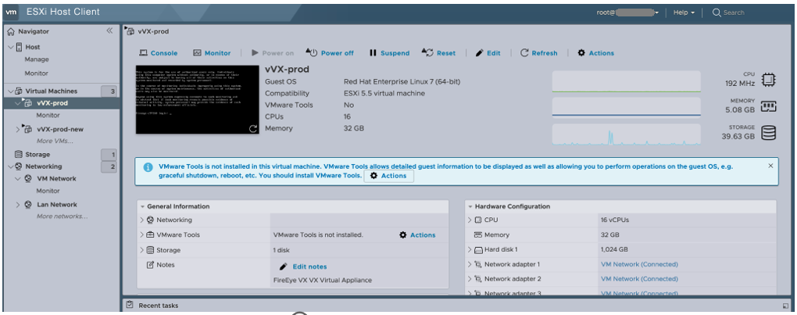Open Manage under Host
Screen dimensions: 797x315
(x=37, y=59)
